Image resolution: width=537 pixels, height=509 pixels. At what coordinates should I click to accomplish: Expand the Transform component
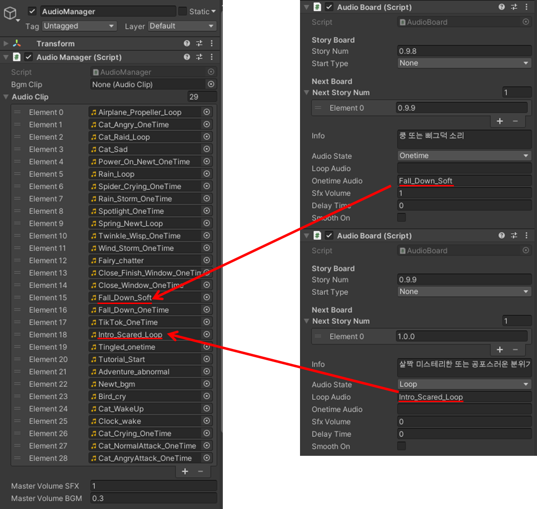[6, 43]
